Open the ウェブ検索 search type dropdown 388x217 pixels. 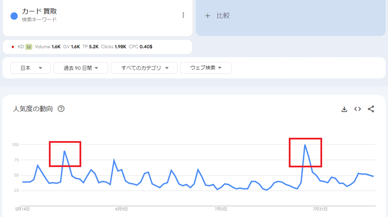[x=206, y=68]
